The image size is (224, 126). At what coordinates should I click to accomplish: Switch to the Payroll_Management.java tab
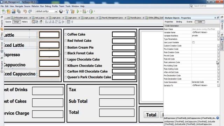click(112, 18)
